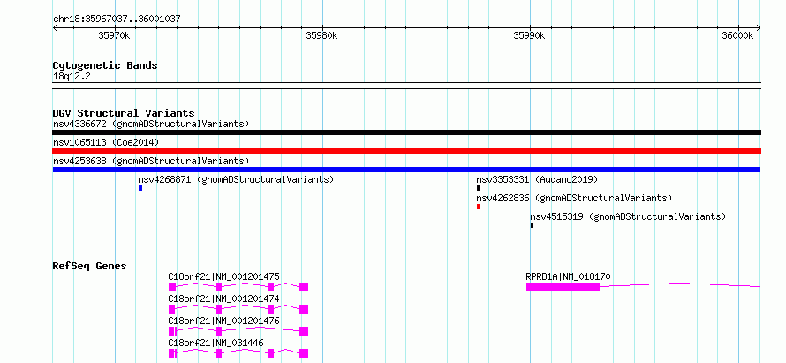Open the nsv4253638 (gnomADStructuralVariants) label
Image resolution: width=786 pixels, height=363 pixels.
click(x=151, y=161)
